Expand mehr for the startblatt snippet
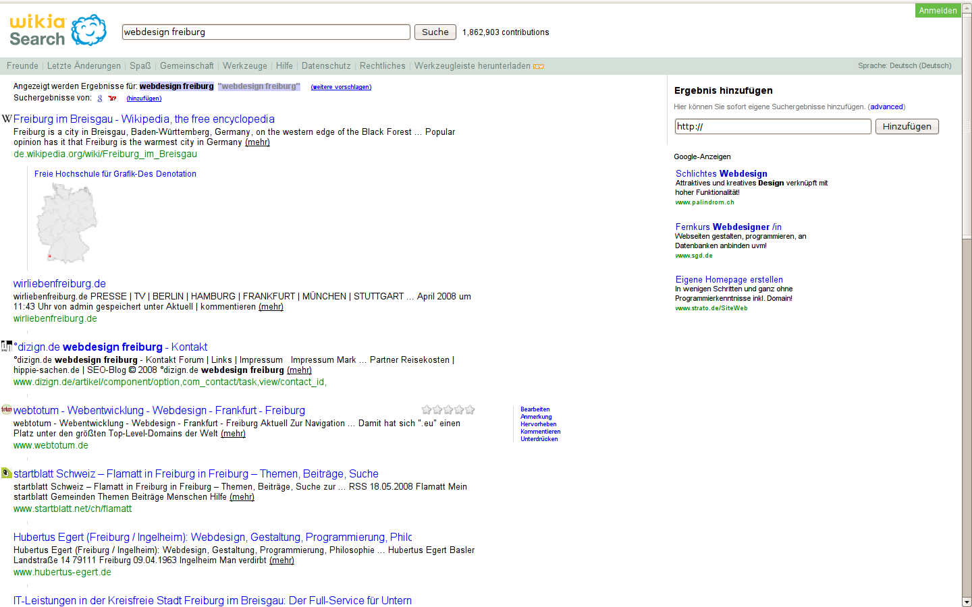This screenshot has width=972, height=607. click(242, 497)
